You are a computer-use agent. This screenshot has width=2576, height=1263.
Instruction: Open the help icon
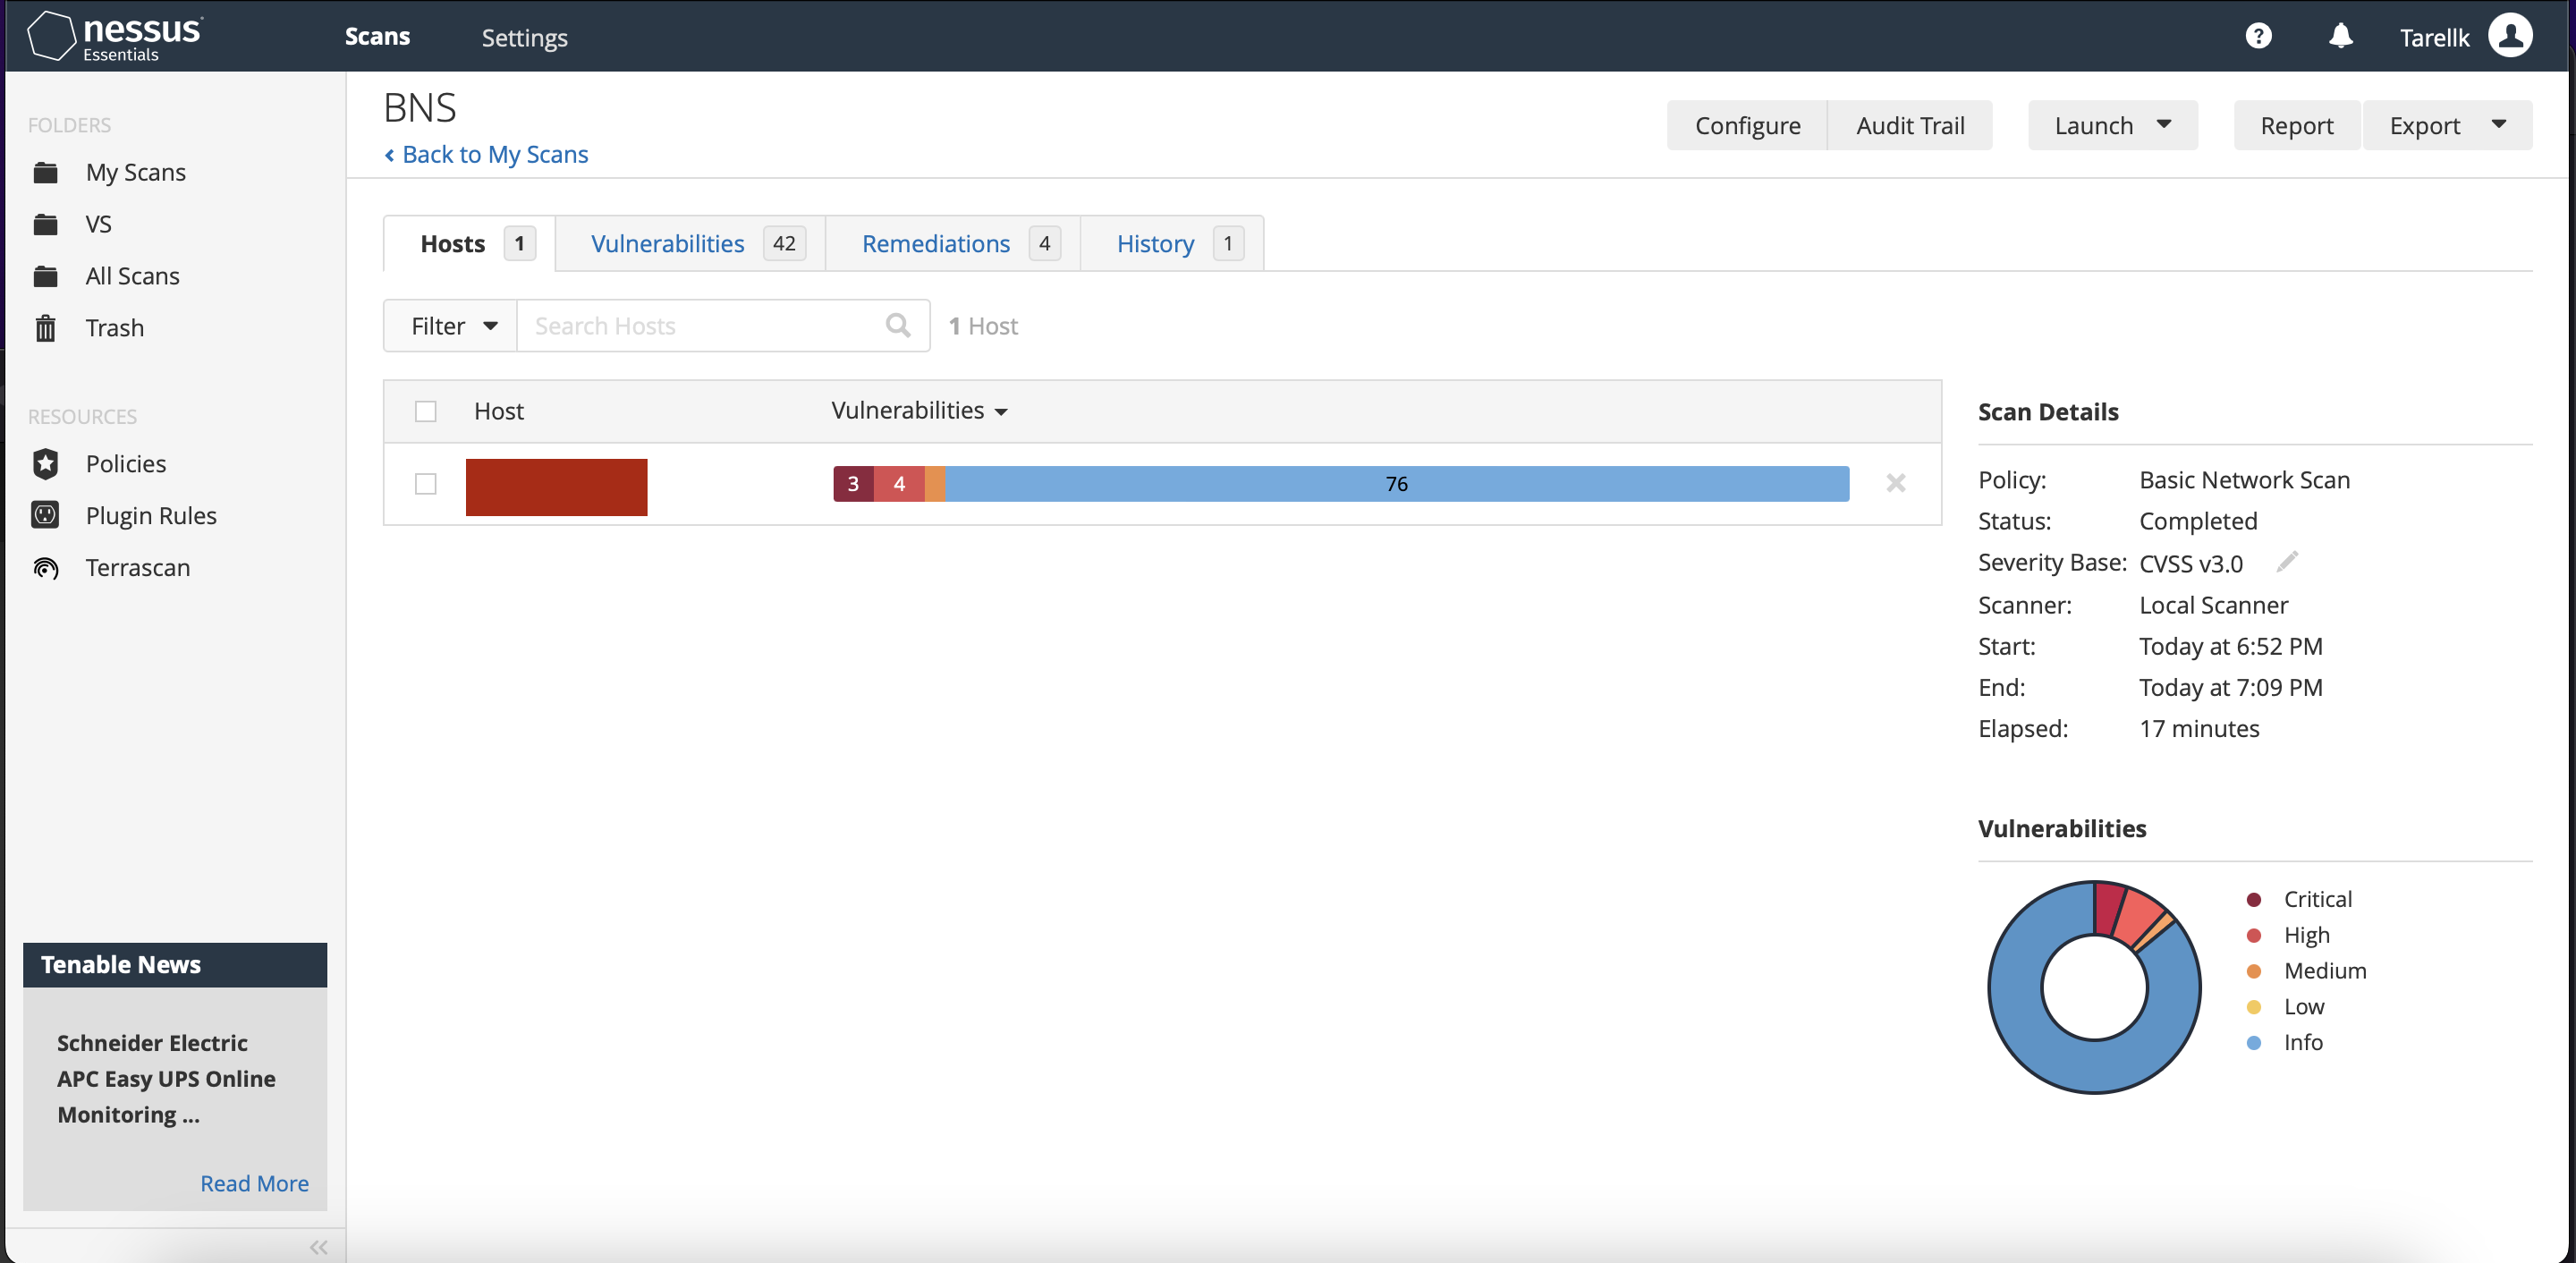[2258, 36]
